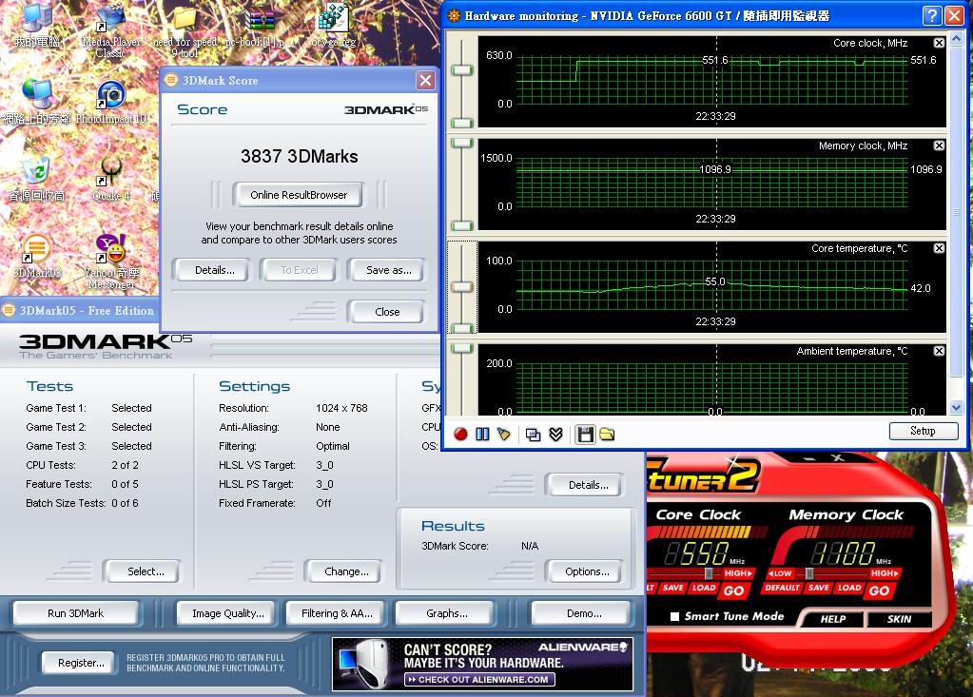Screen dimensions: 973x697
Task: Click the Register... button
Action: point(81,663)
